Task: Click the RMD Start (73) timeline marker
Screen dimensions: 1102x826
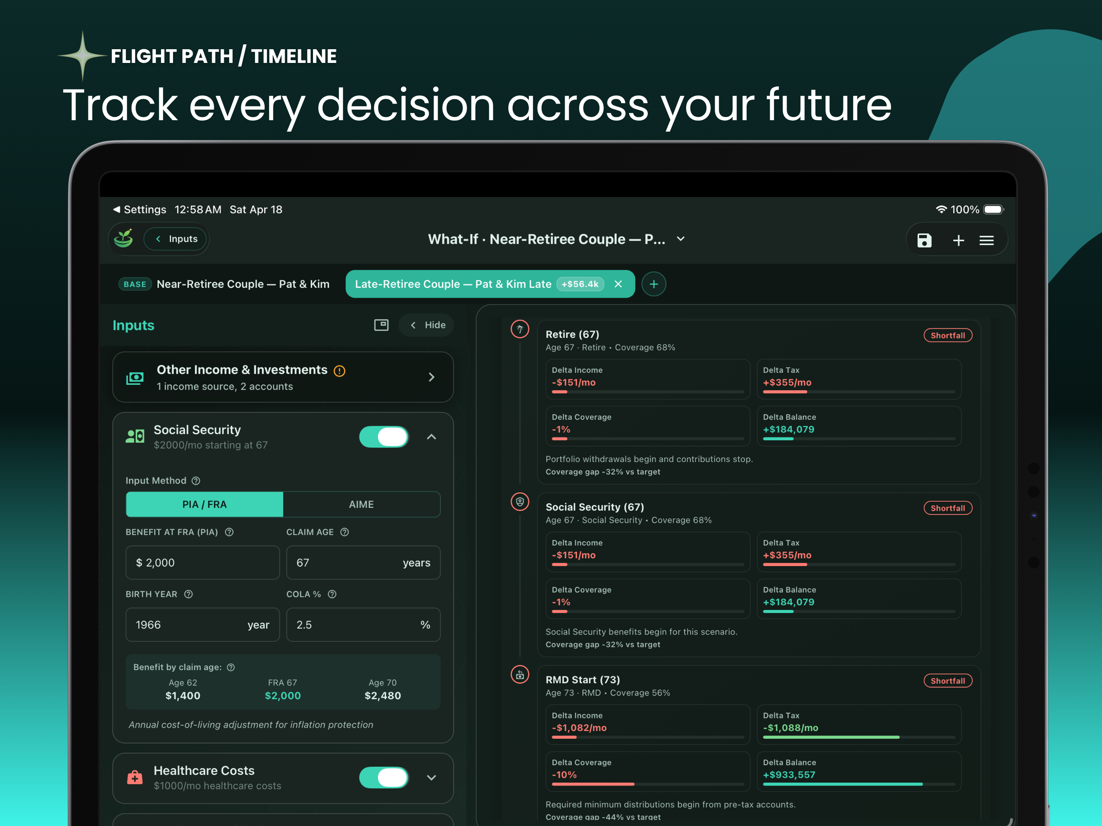Action: pyautogui.click(x=520, y=674)
